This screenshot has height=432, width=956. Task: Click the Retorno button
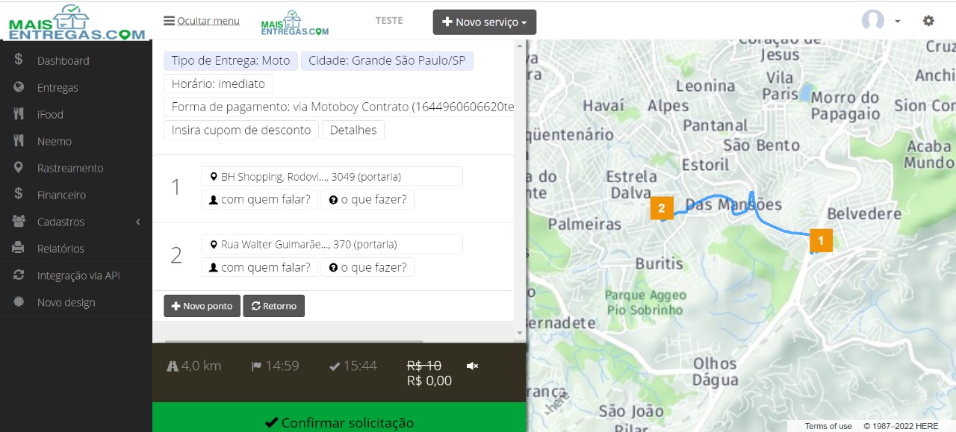[x=274, y=306]
